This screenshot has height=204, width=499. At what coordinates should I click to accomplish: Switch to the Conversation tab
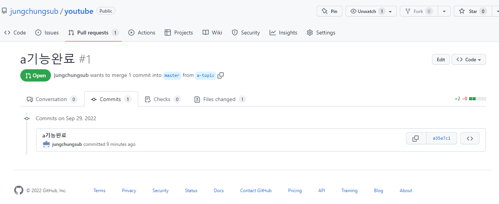pos(52,99)
